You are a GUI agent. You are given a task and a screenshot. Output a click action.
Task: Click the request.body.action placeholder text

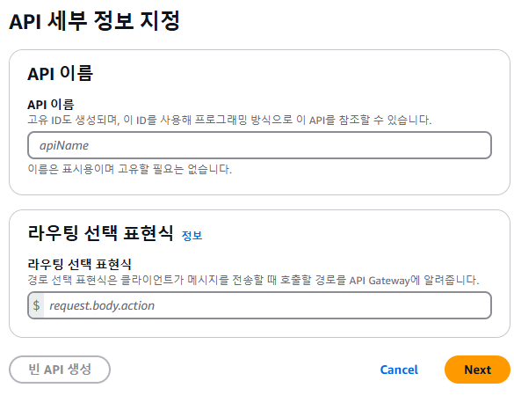[102, 305]
